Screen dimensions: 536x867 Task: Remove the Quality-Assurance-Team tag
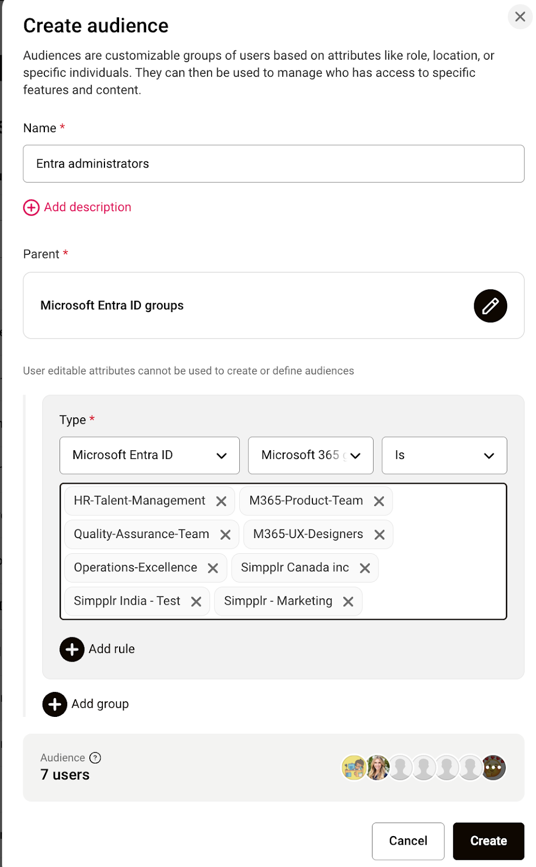coord(225,535)
